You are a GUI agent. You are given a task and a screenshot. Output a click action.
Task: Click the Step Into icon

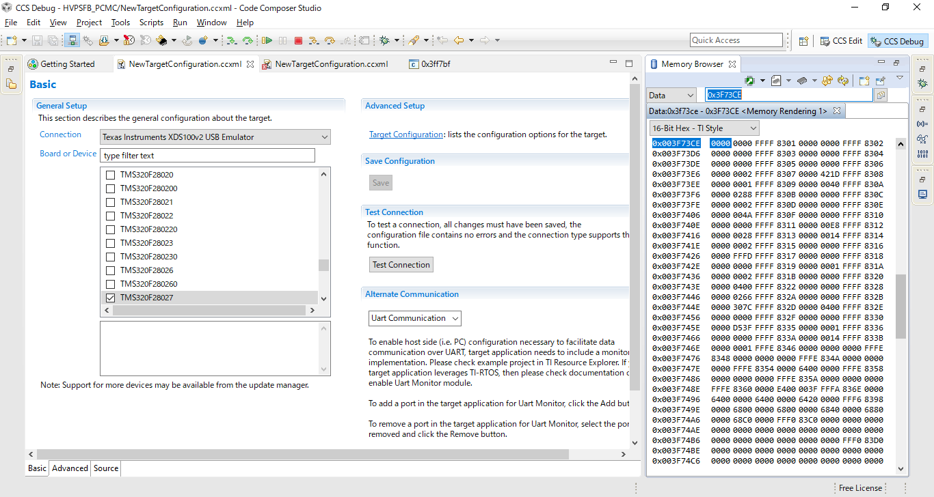(x=314, y=40)
